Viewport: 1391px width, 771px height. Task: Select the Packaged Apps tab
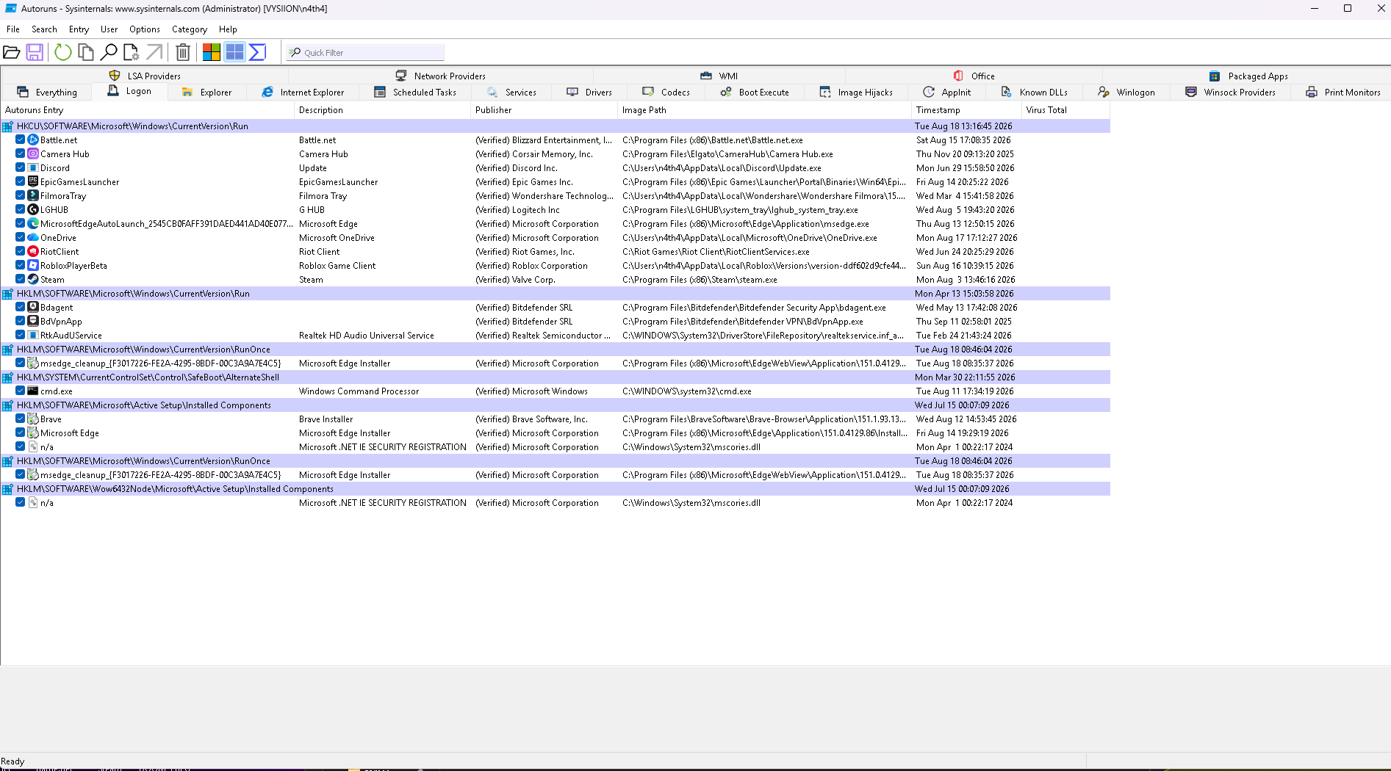coord(1248,76)
